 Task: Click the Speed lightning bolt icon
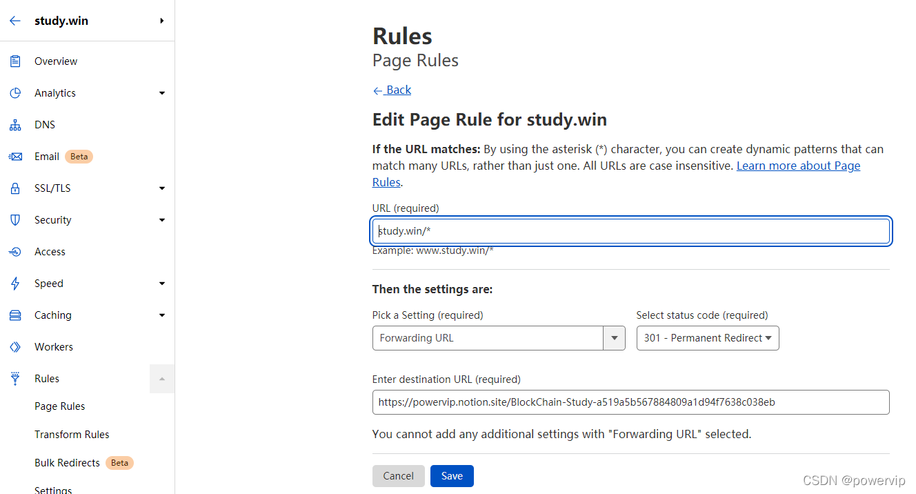tap(15, 284)
